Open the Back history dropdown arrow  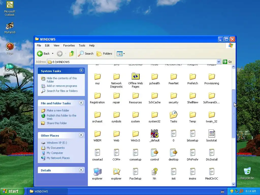click(53, 54)
